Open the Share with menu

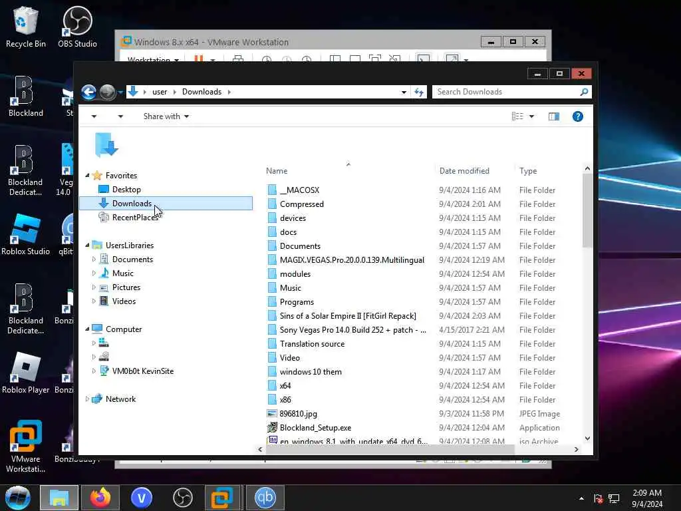(x=166, y=116)
